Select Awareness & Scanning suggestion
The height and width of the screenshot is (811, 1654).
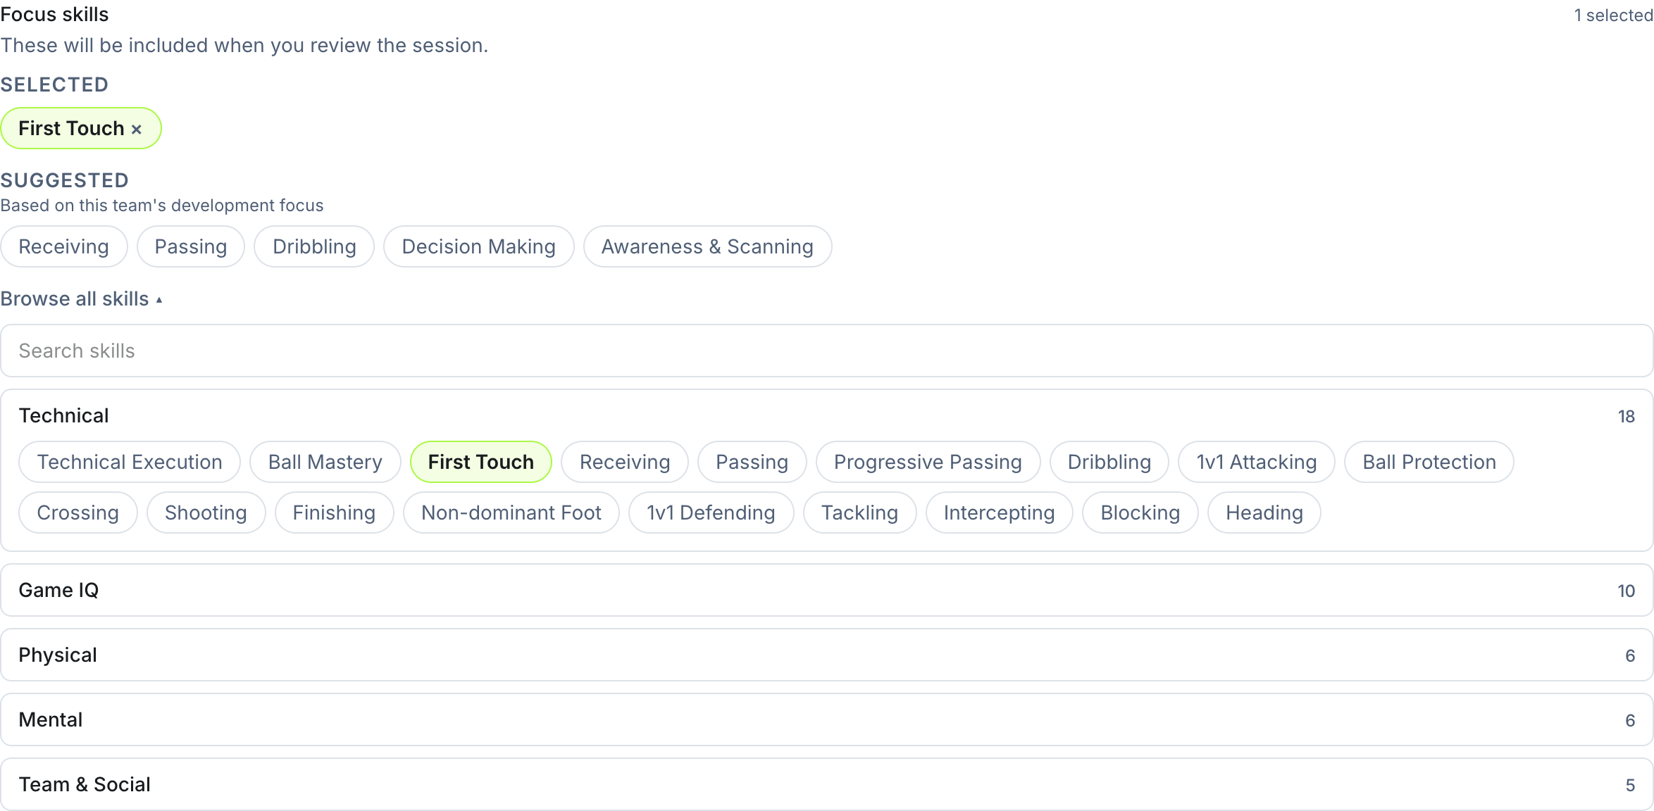point(707,246)
